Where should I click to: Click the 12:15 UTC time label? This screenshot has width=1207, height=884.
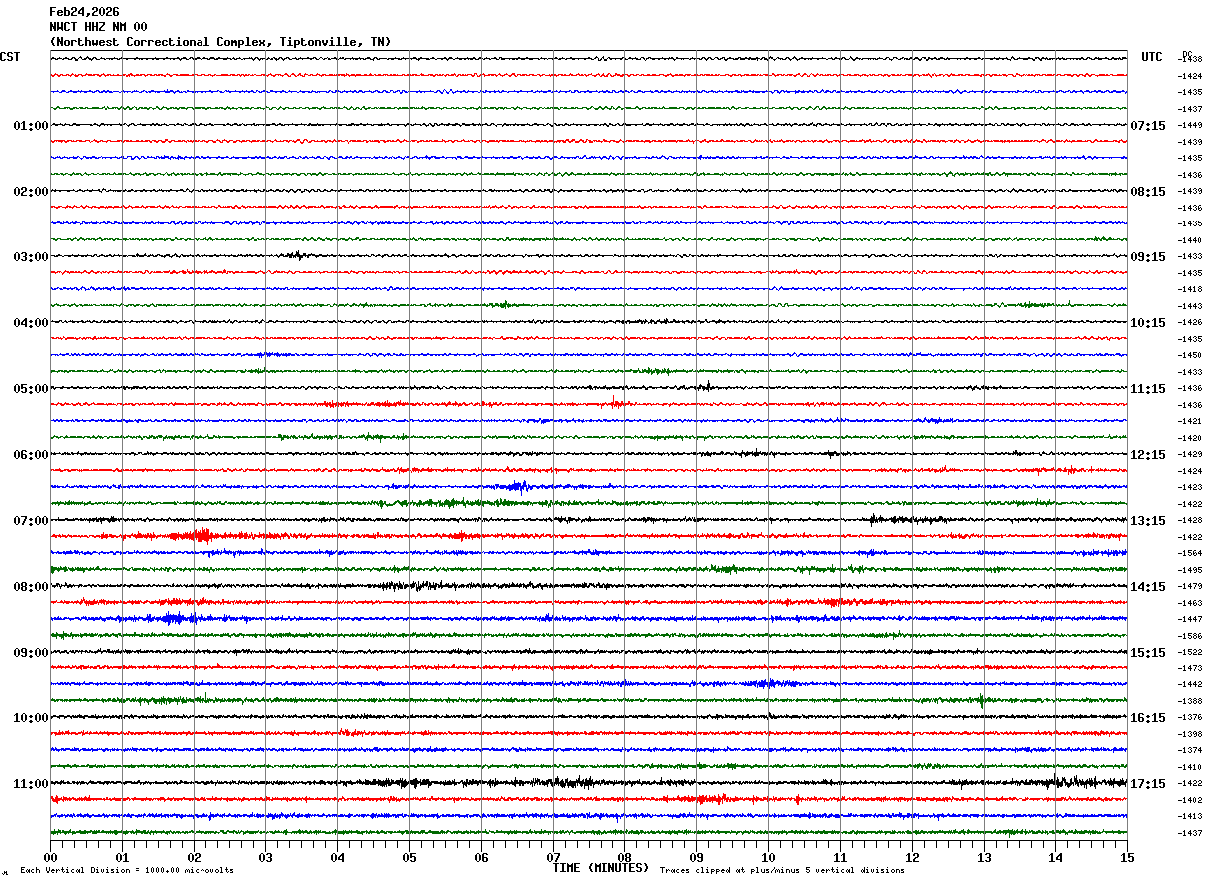[x=1148, y=455]
